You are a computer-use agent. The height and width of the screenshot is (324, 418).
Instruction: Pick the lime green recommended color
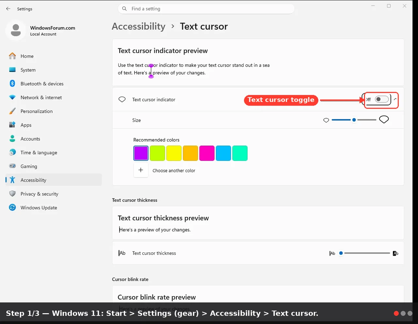(x=157, y=153)
